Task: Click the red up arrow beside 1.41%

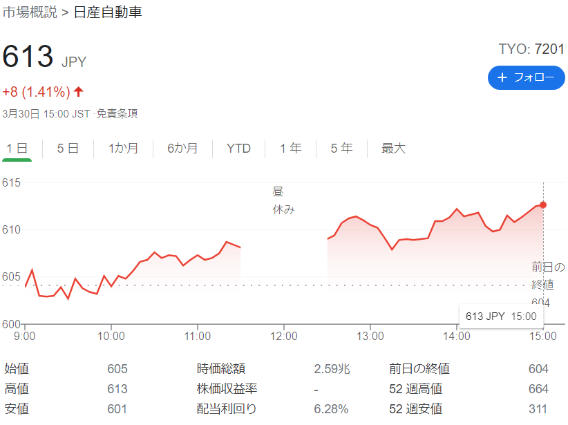Action: [79, 92]
